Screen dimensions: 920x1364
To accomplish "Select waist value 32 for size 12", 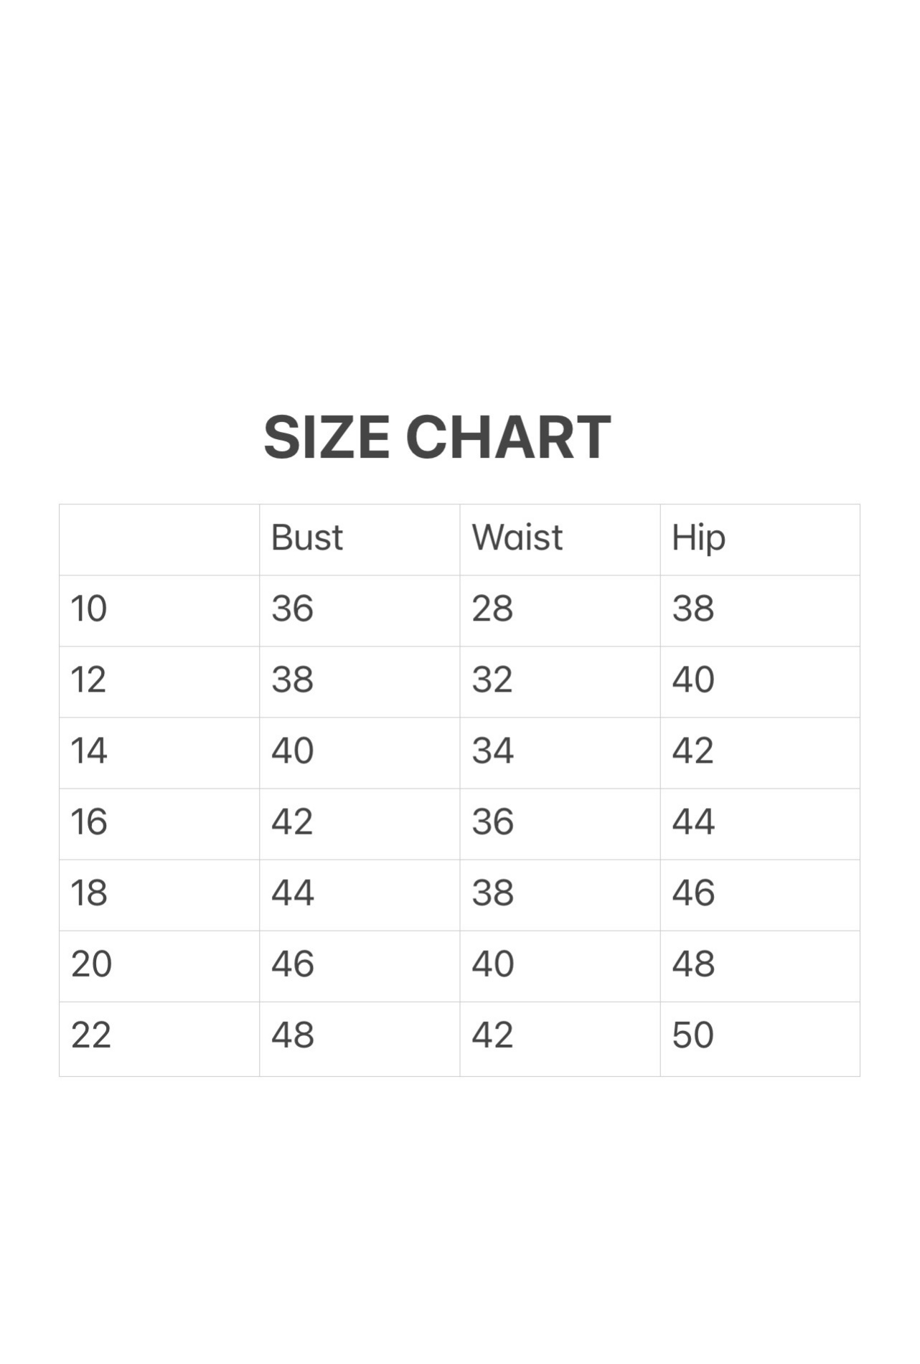I will (492, 679).
